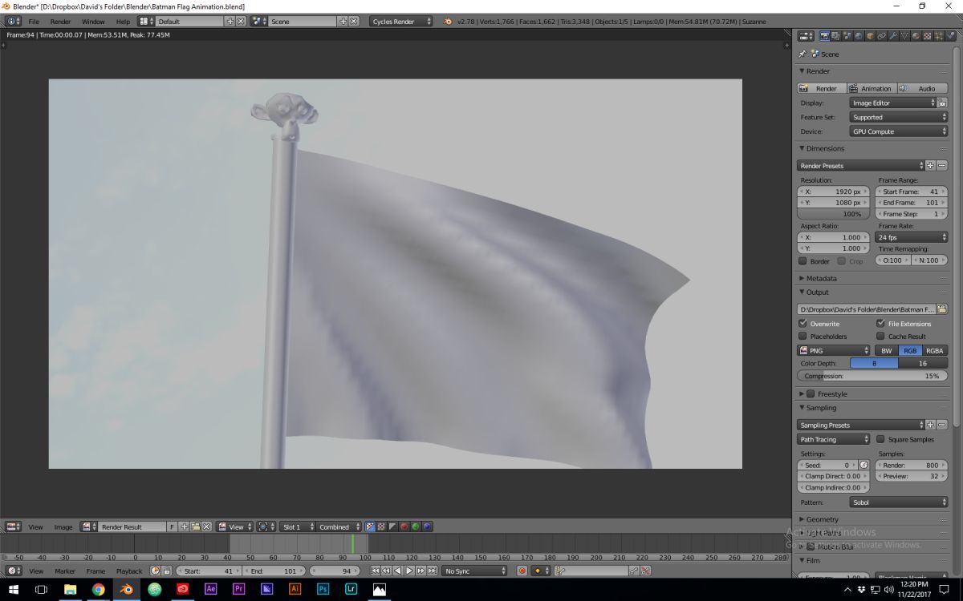Show only the Green channel

click(416, 526)
